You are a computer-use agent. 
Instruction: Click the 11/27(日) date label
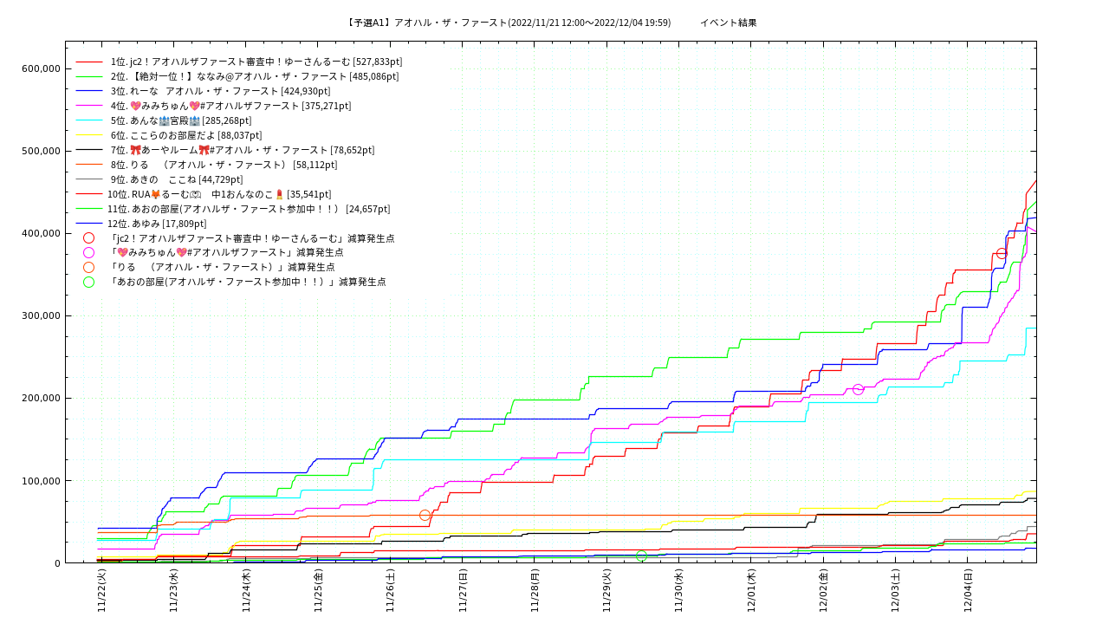(x=463, y=591)
